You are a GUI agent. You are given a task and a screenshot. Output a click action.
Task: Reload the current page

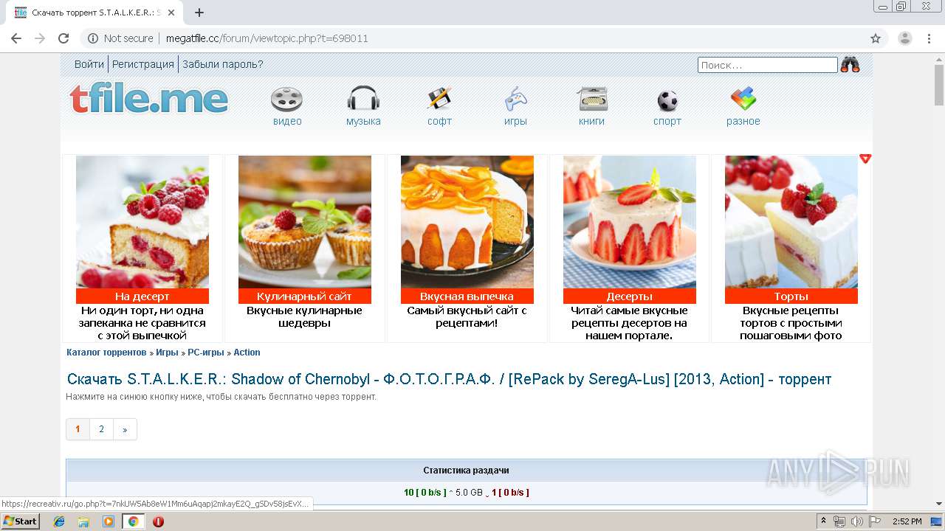63,38
